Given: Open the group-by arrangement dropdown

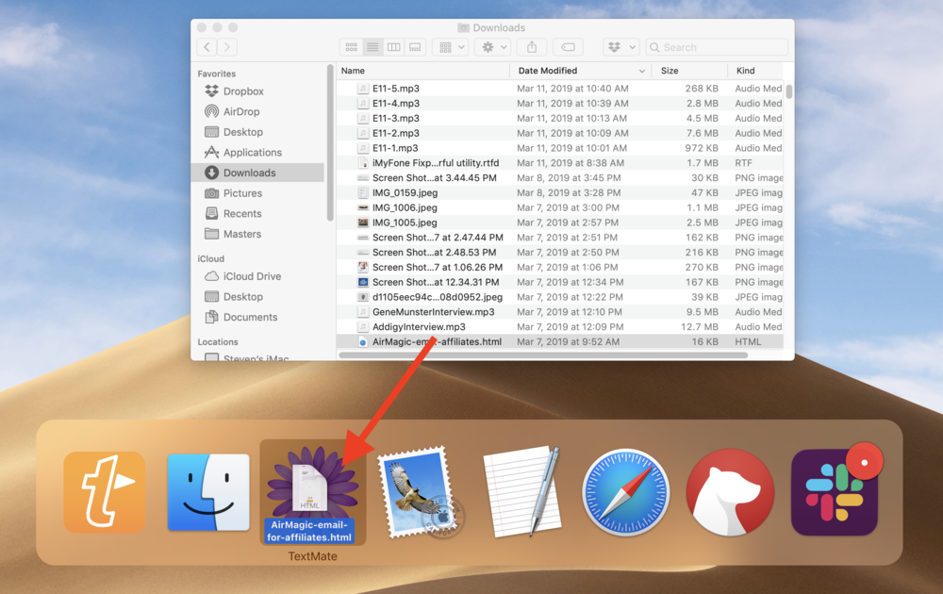Looking at the screenshot, I should [x=451, y=47].
